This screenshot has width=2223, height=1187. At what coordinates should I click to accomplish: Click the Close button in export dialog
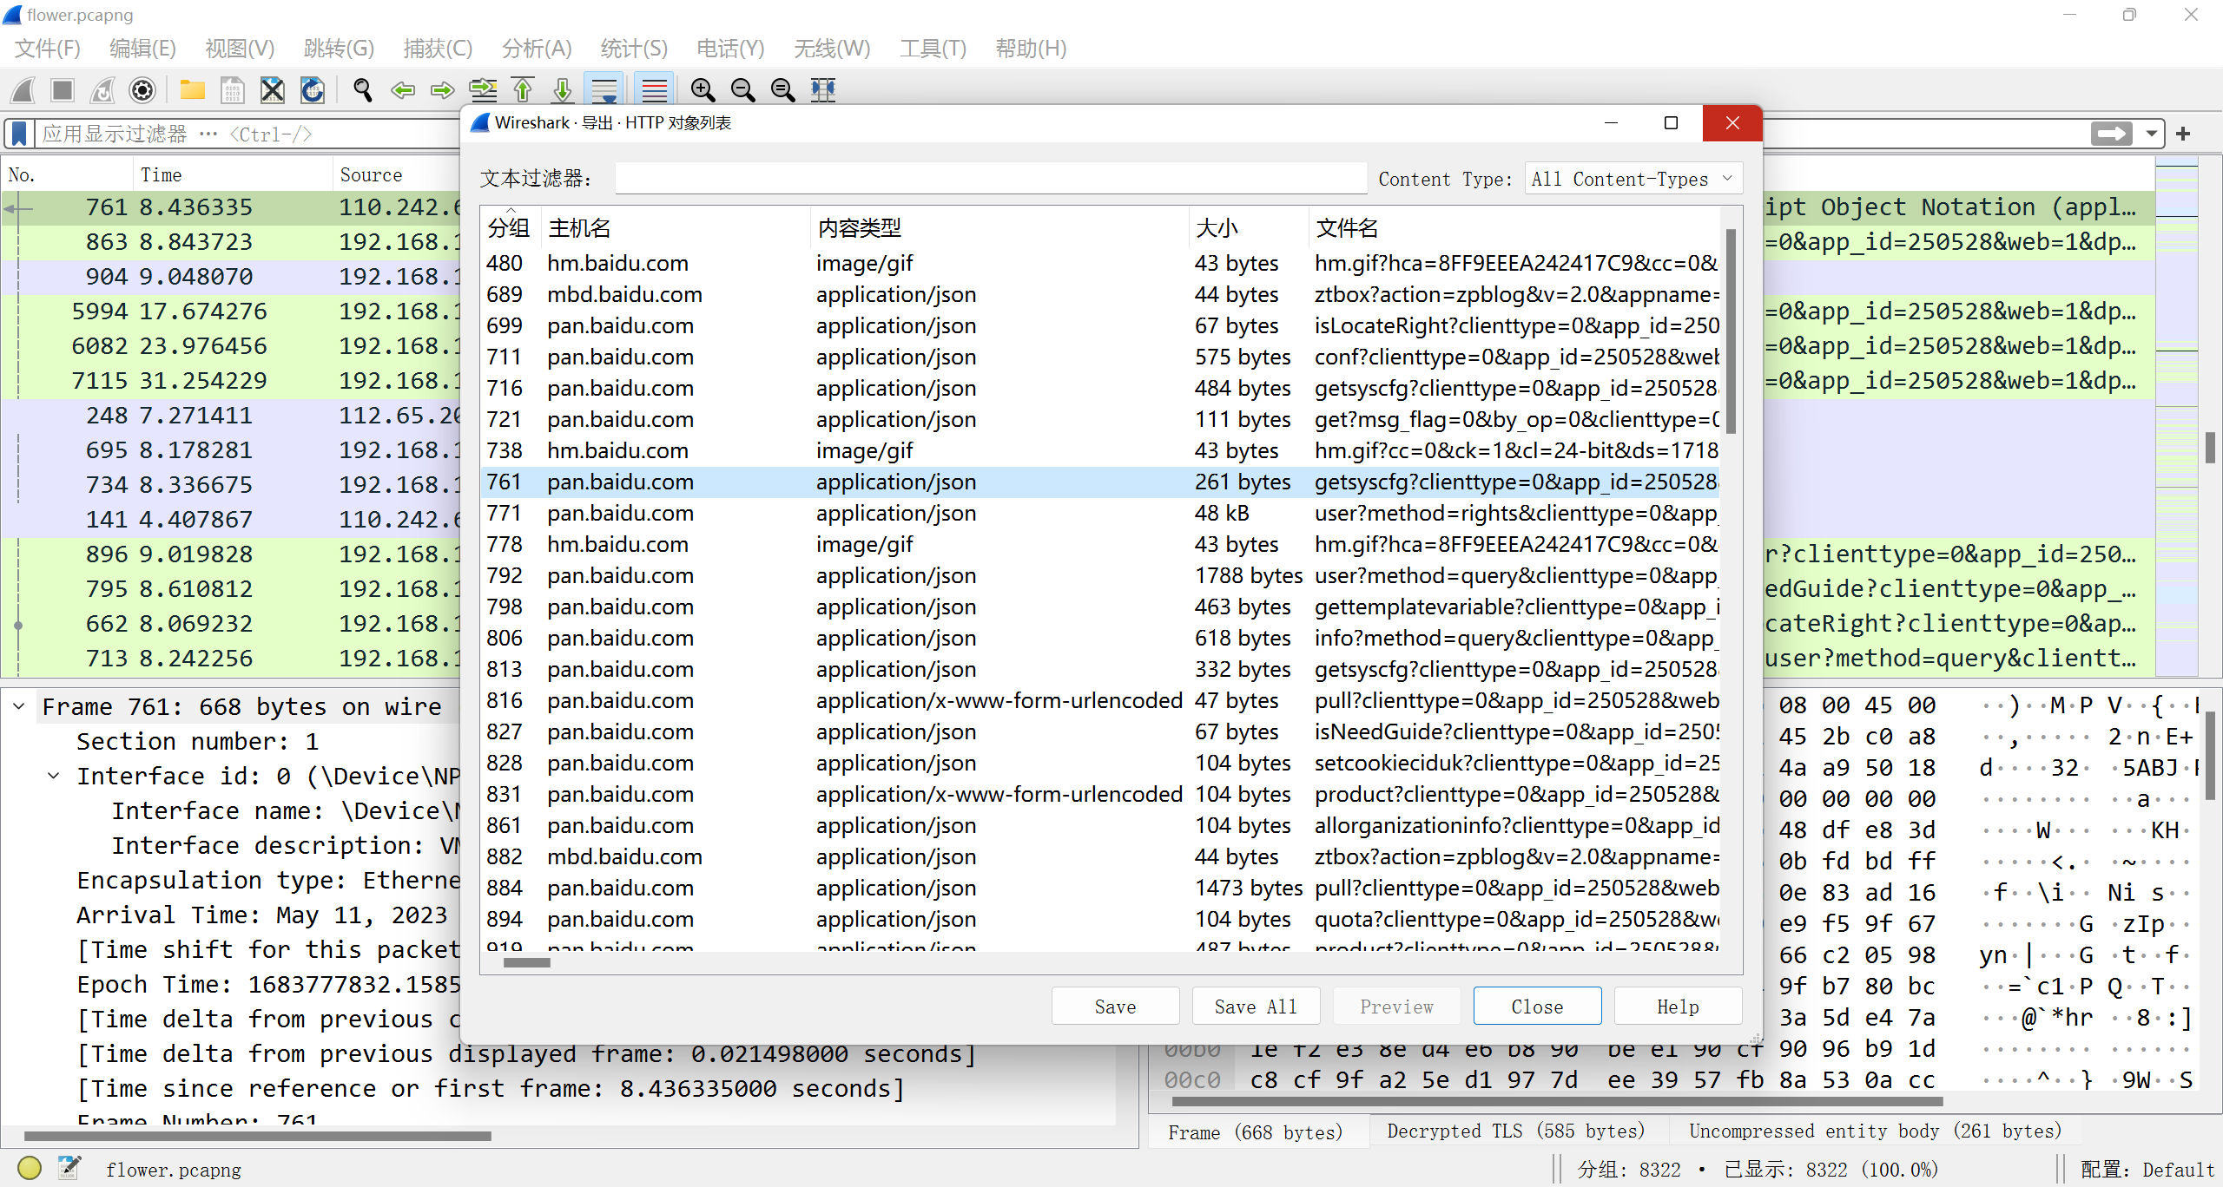1536,1007
